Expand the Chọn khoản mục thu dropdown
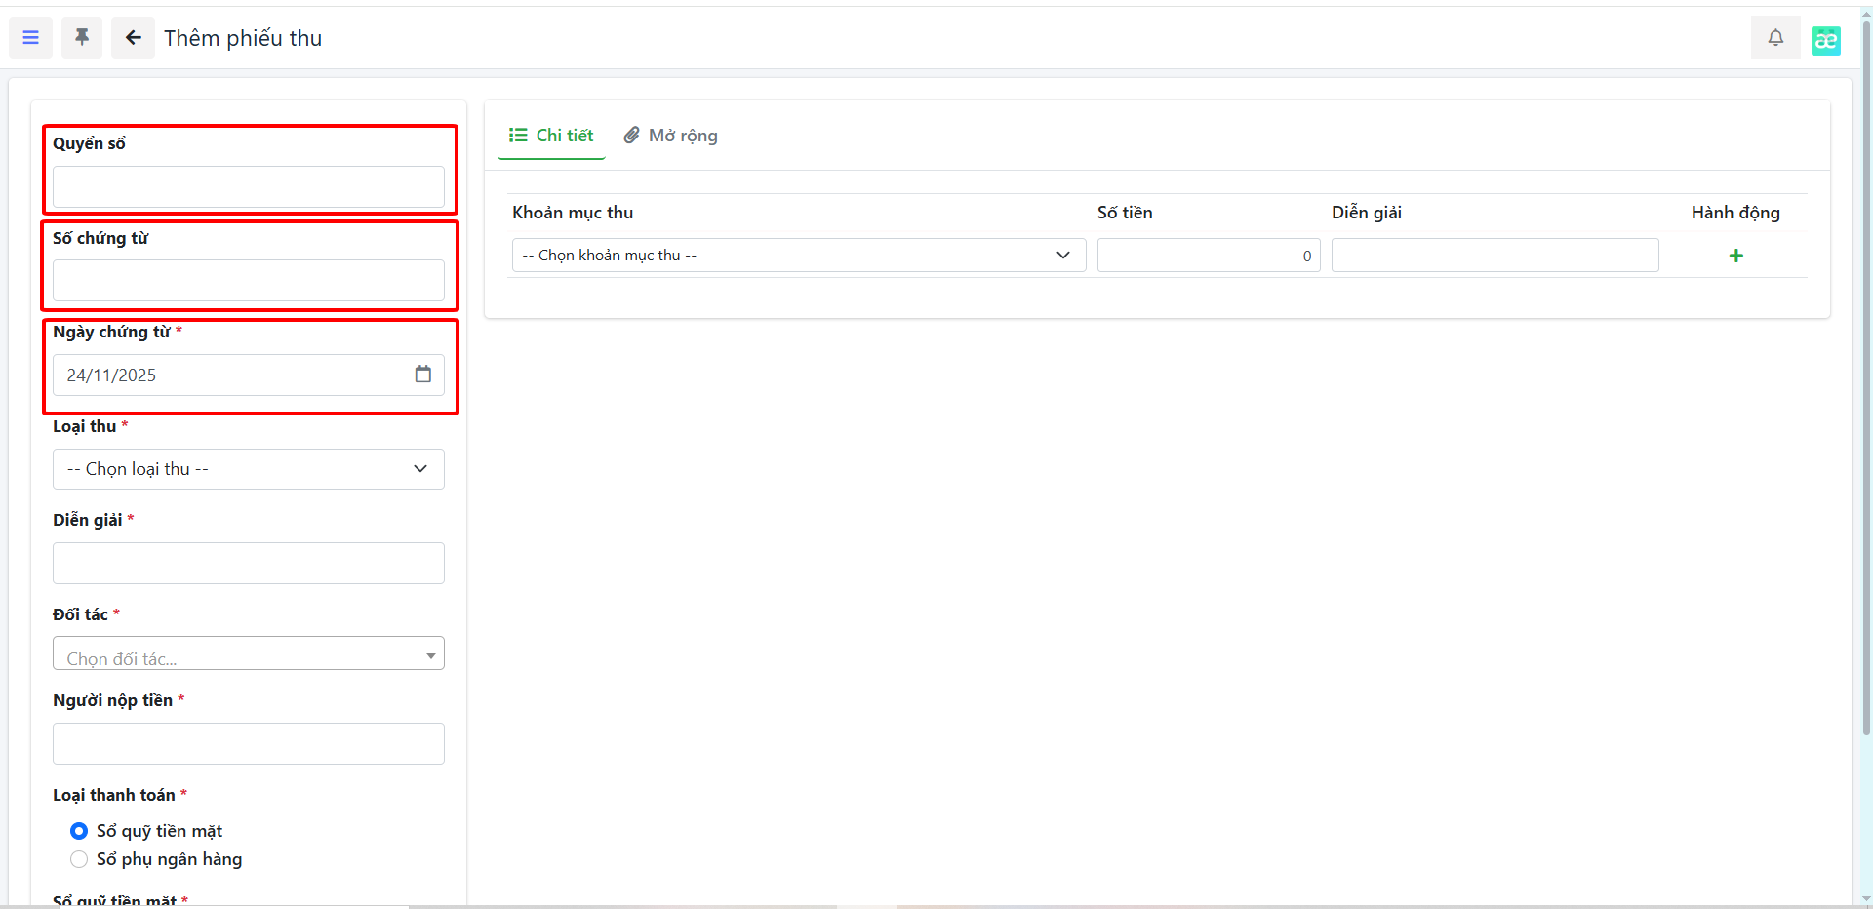Image resolution: width=1873 pixels, height=909 pixels. (798, 256)
